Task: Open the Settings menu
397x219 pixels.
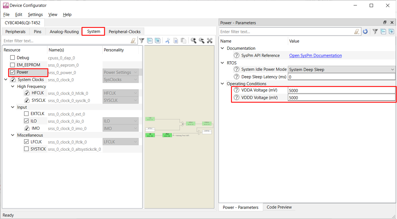Action: click(35, 14)
